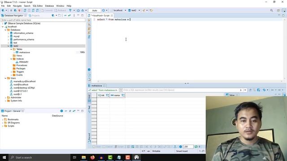Collapse the localhost connection node

pyautogui.click(x=3, y=27)
